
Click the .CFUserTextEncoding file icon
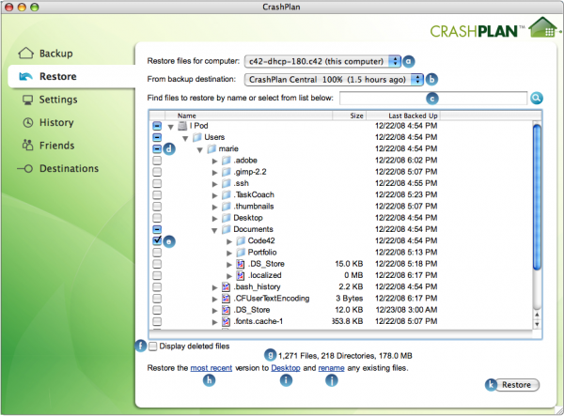tap(226, 299)
